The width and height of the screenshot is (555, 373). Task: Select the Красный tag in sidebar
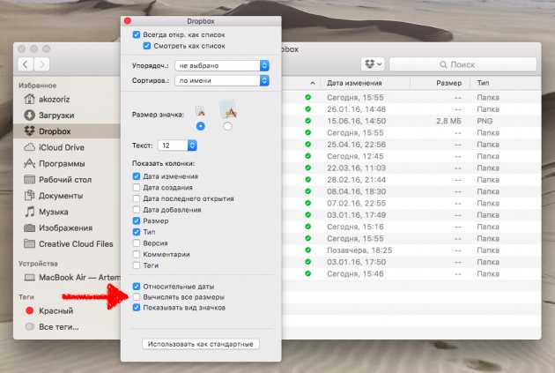[67, 310]
